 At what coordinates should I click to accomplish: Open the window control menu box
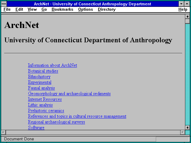[x=4, y=4]
